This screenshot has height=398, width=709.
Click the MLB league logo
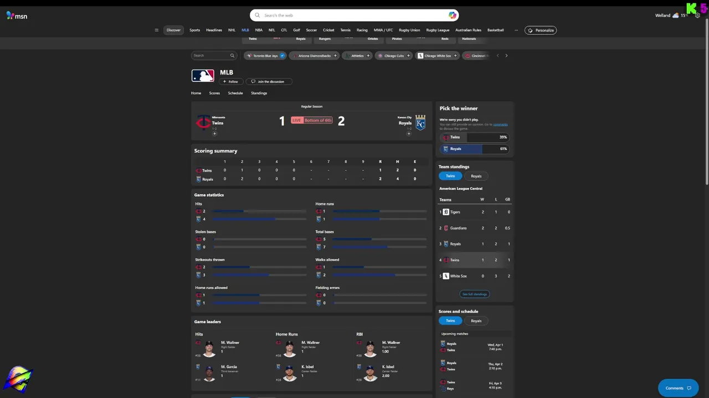click(x=203, y=76)
